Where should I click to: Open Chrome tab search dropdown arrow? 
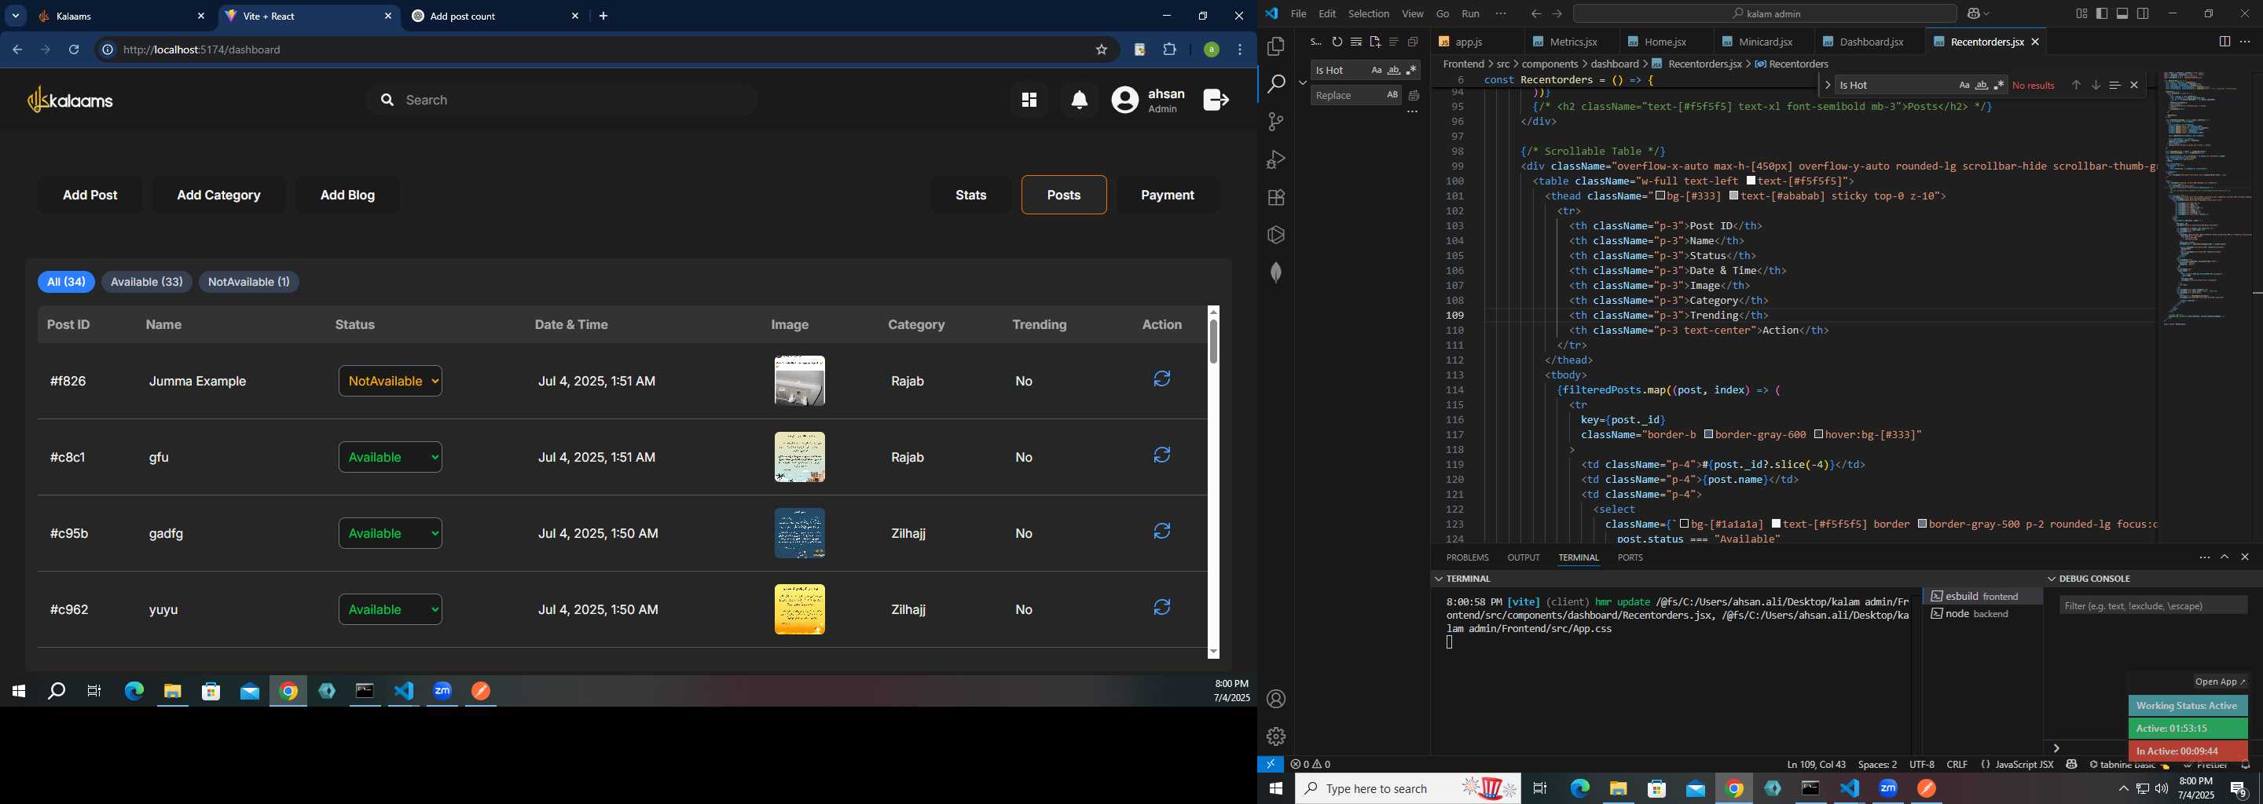(15, 16)
